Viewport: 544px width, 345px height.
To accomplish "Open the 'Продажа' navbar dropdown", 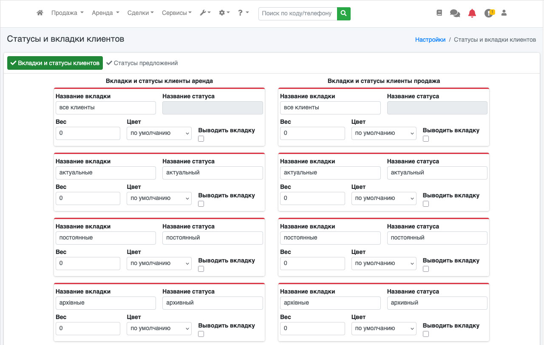I will [67, 13].
